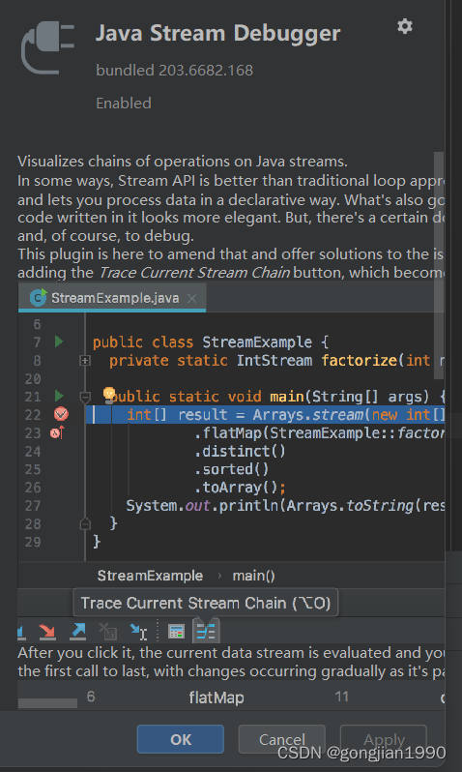This screenshot has width=462, height=772.
Task: Click the red Force Step Into arrow
Action: coord(47,631)
